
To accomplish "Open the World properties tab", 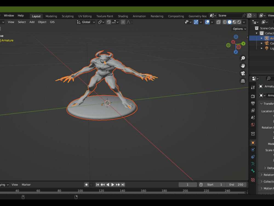I will 253,124.
